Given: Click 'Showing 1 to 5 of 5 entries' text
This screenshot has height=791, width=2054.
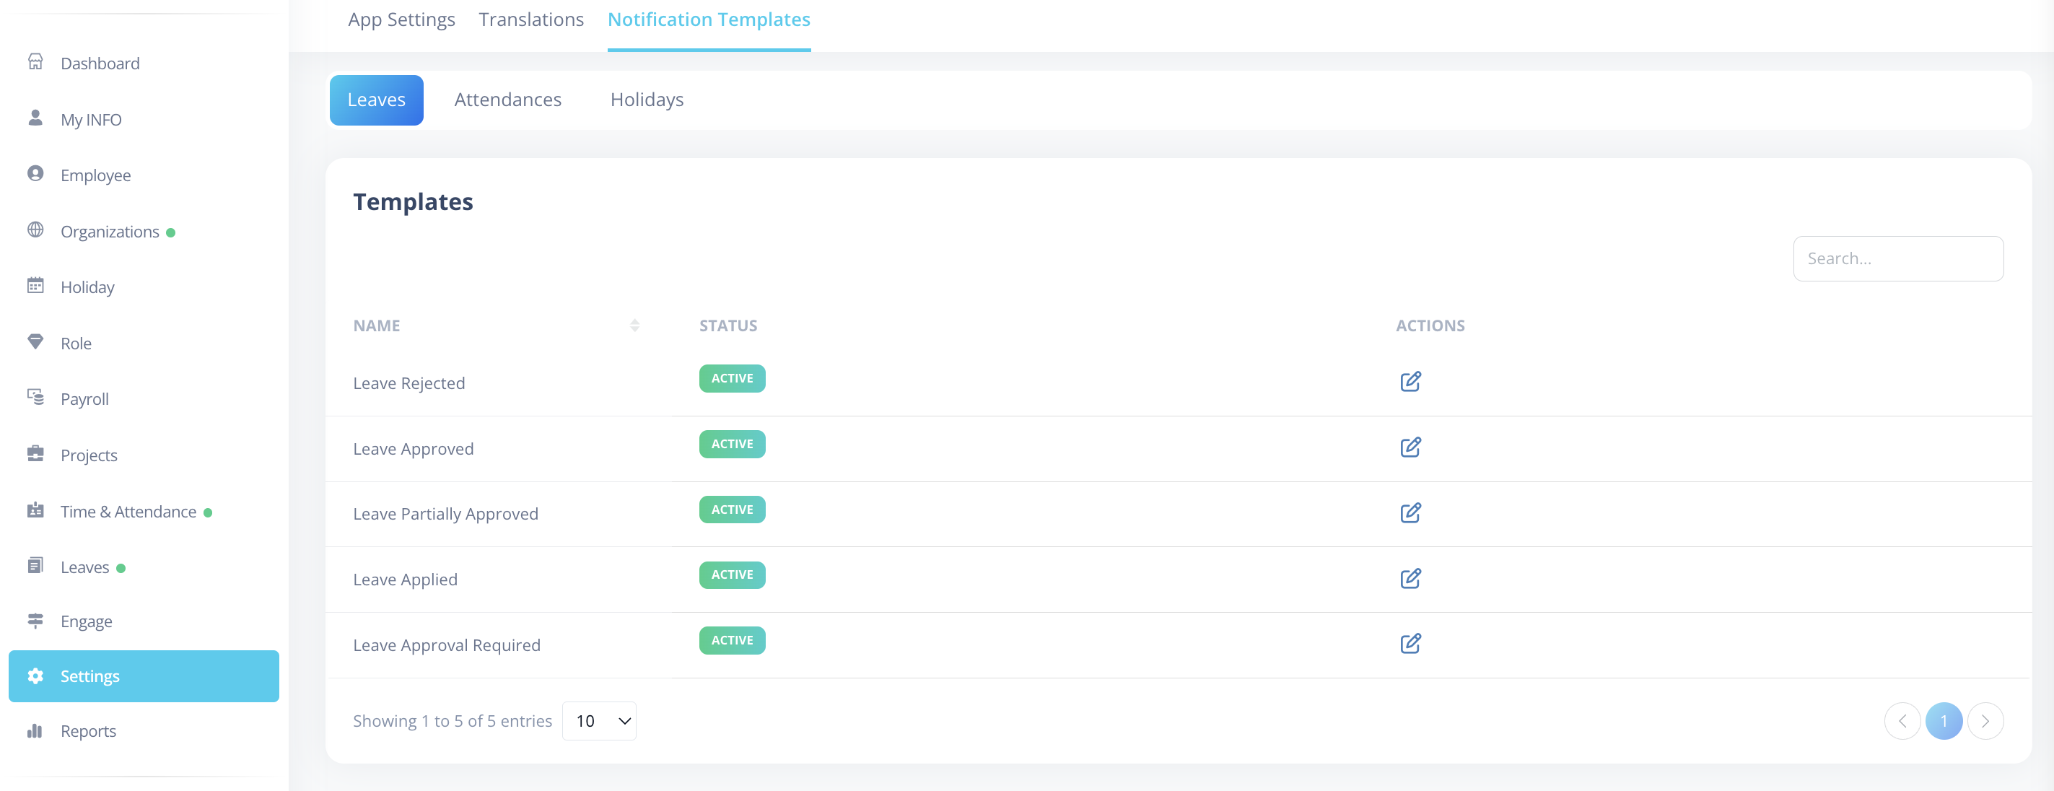Looking at the screenshot, I should point(452,721).
